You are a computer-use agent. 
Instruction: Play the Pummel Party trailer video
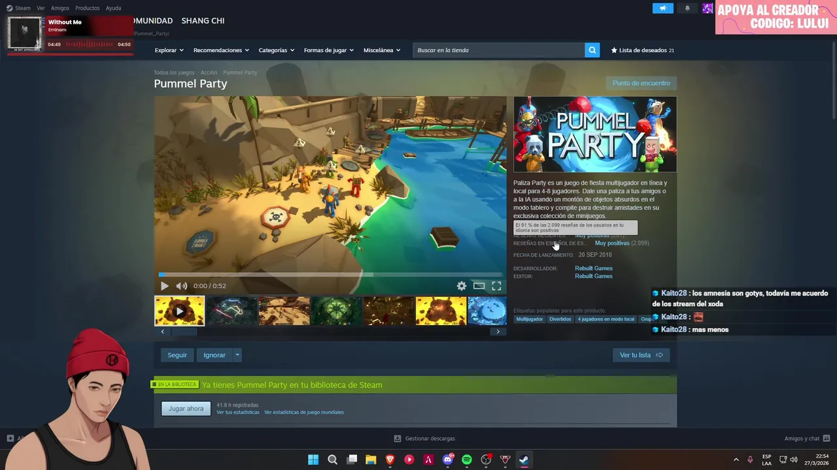(164, 286)
